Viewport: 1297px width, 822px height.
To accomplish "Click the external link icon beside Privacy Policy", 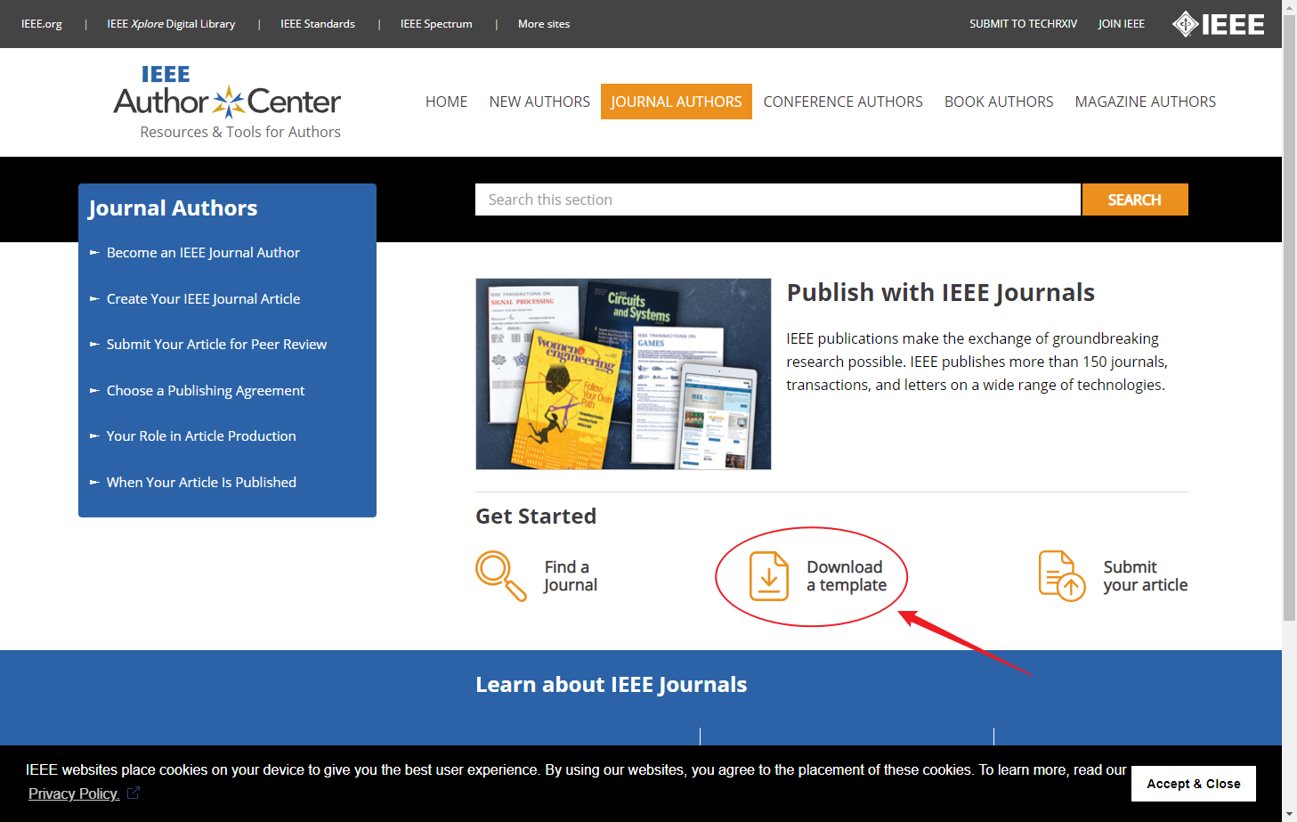I will pos(134,793).
